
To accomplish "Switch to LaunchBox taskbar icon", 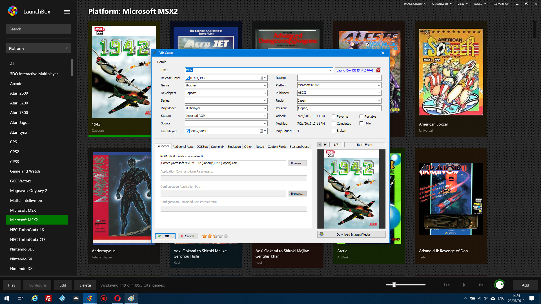I will point(90,298).
